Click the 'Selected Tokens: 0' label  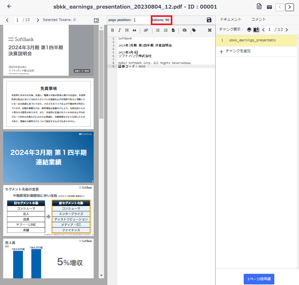[x=59, y=20]
